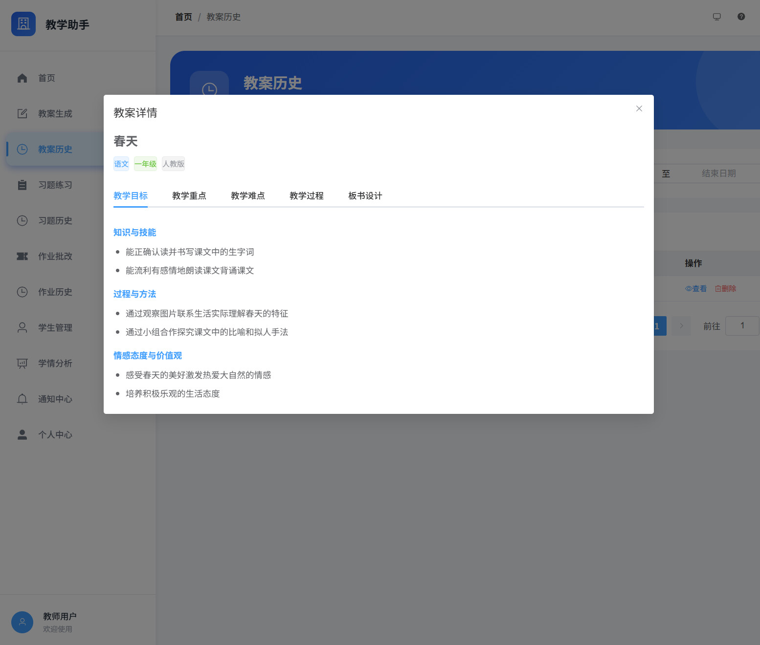Close the 教案详情 dialog

[x=639, y=108]
